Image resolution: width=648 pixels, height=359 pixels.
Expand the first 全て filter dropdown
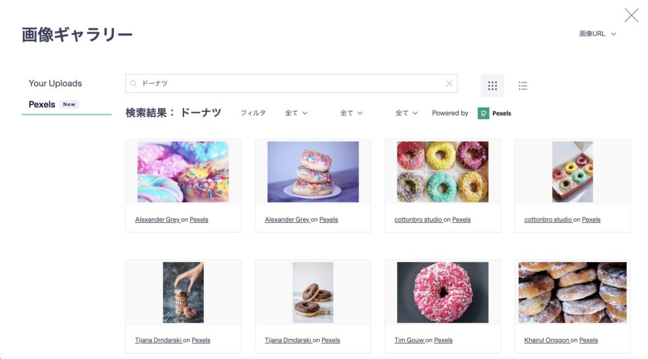[x=296, y=113]
